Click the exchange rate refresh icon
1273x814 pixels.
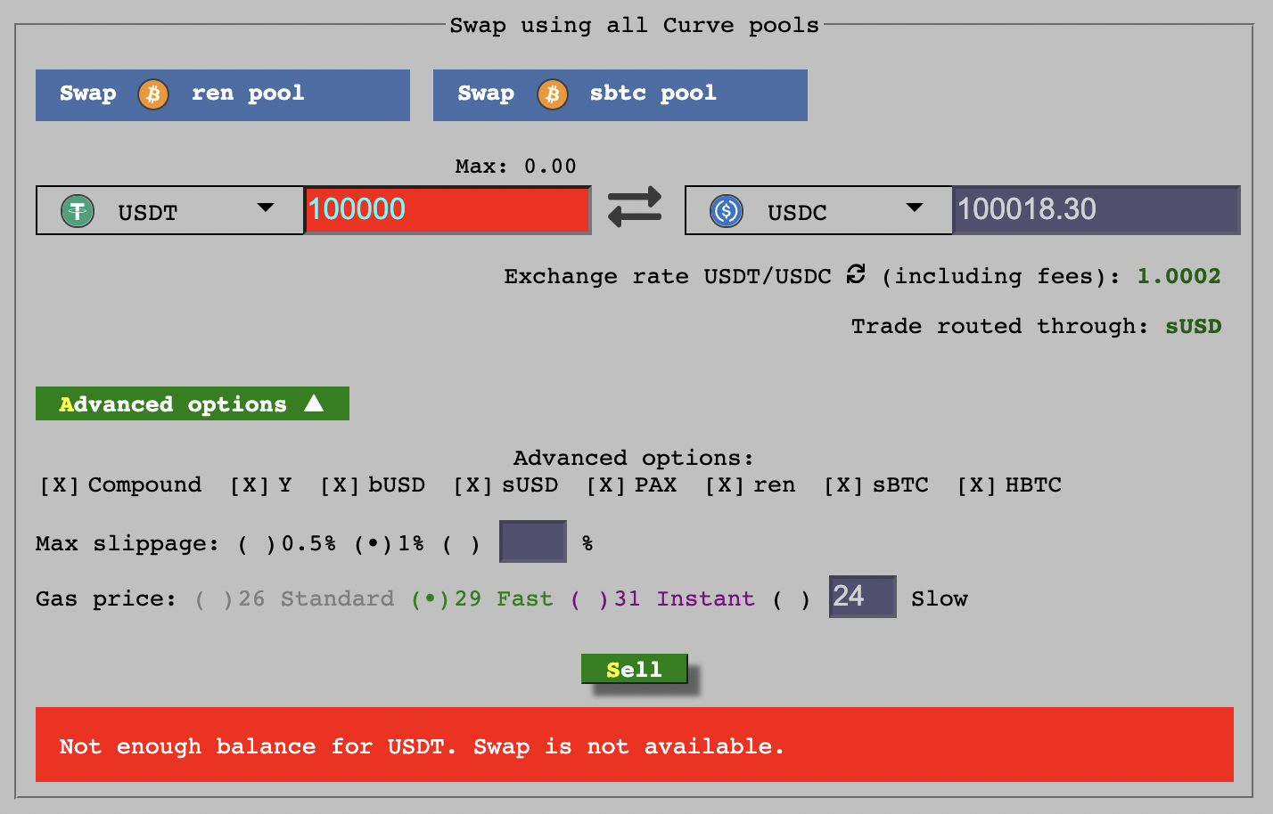(x=856, y=274)
